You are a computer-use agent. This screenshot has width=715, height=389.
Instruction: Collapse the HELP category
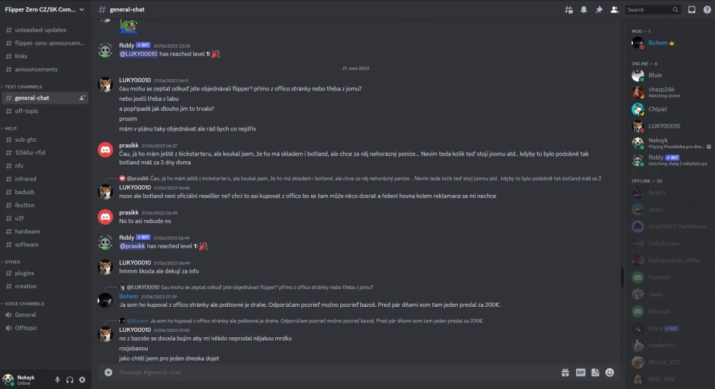click(x=10, y=128)
